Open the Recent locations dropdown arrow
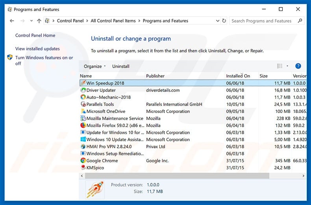This screenshot has height=205, width=311. point(31,20)
